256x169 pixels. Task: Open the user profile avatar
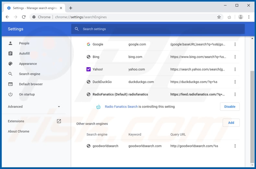point(240,17)
